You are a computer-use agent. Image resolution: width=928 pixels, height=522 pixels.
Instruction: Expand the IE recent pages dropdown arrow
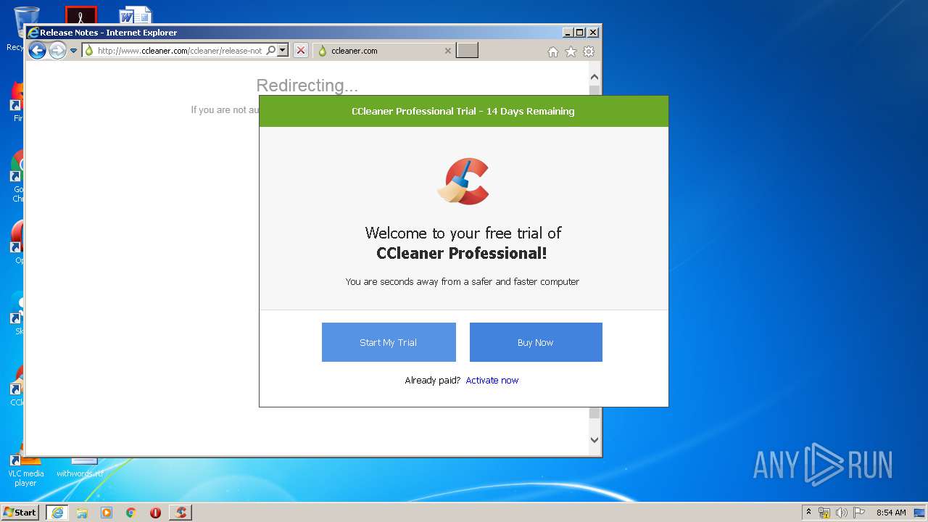pyautogui.click(x=73, y=51)
